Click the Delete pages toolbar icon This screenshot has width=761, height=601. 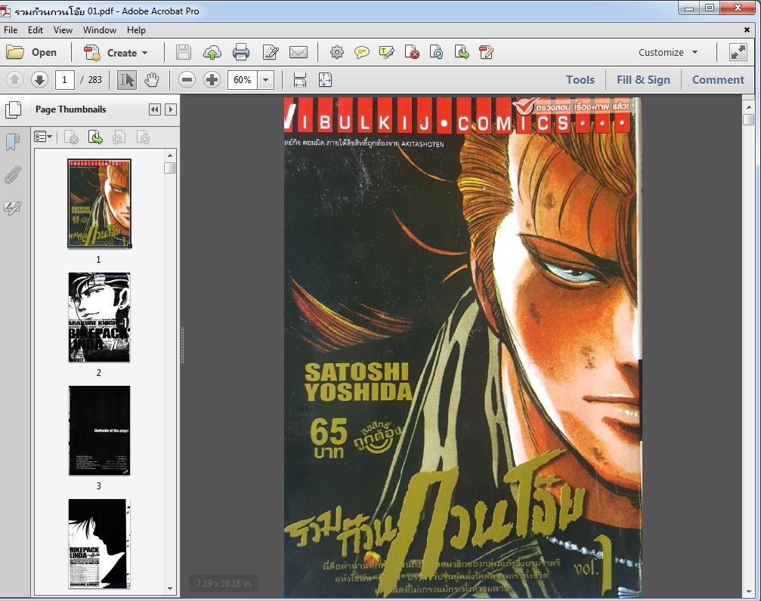pyautogui.click(x=412, y=52)
